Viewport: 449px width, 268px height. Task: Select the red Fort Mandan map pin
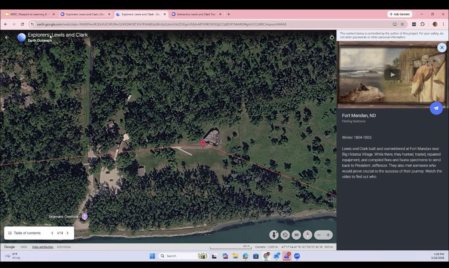[x=203, y=143]
